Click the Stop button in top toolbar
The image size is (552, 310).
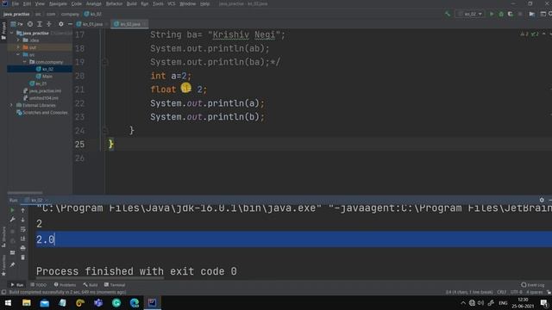click(x=520, y=14)
